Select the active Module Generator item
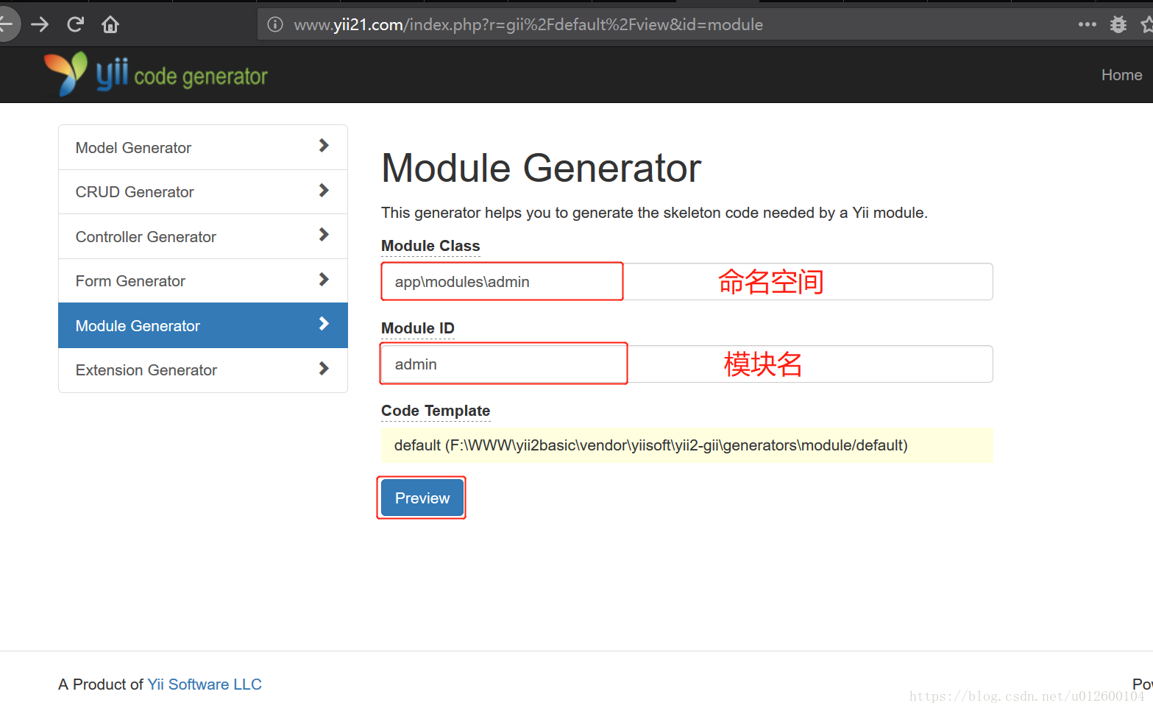Image resolution: width=1153 pixels, height=711 pixels. 203,325
